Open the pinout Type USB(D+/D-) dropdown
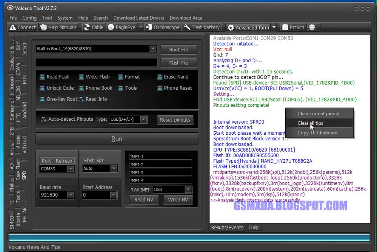Screen dimensions: 377x252 click(143, 119)
